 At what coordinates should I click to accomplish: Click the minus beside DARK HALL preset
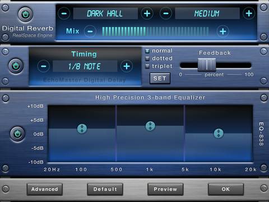tap(64, 13)
